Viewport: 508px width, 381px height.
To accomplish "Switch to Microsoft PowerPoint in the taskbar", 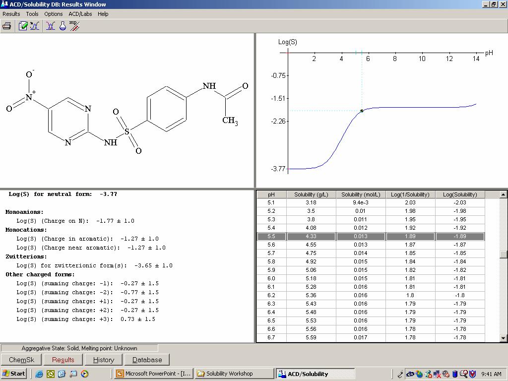I will [154, 374].
